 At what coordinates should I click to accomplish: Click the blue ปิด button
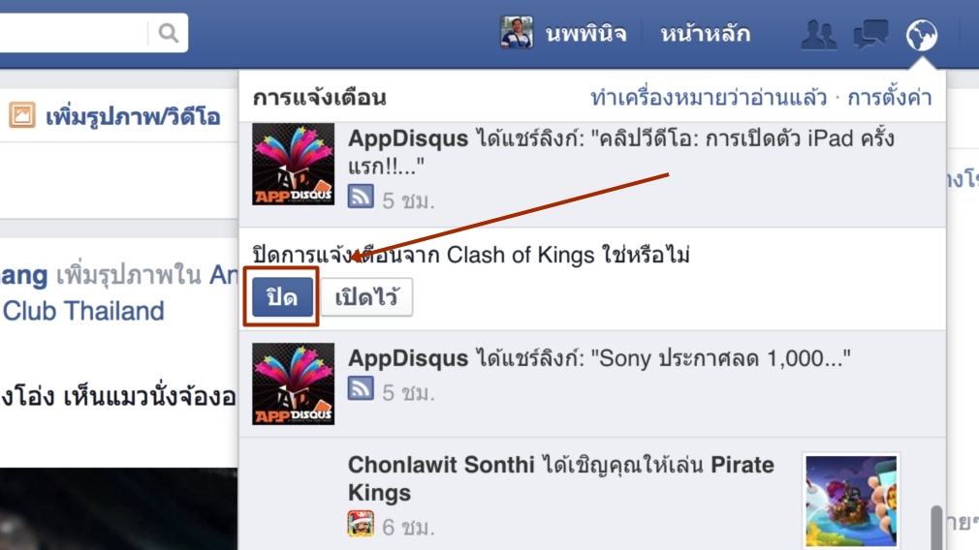282,297
